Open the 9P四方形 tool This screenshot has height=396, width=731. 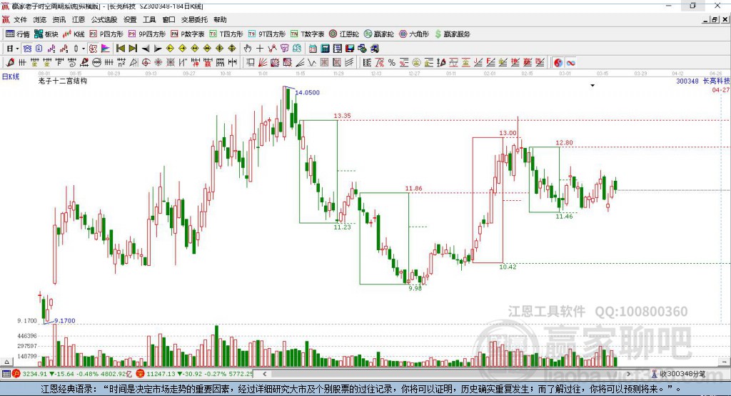click(147, 34)
